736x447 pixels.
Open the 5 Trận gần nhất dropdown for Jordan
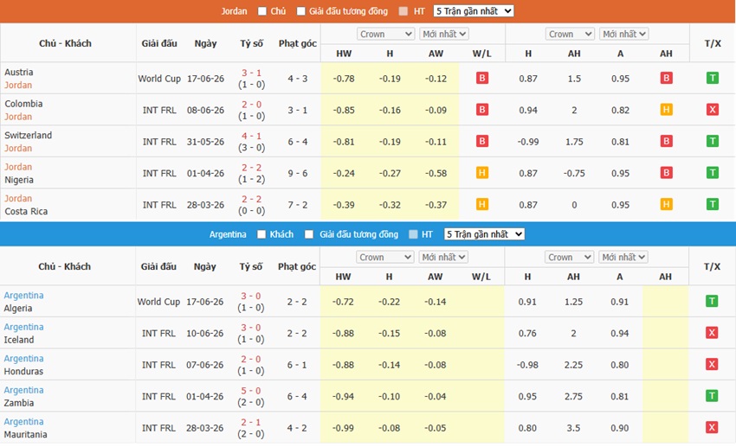click(474, 11)
